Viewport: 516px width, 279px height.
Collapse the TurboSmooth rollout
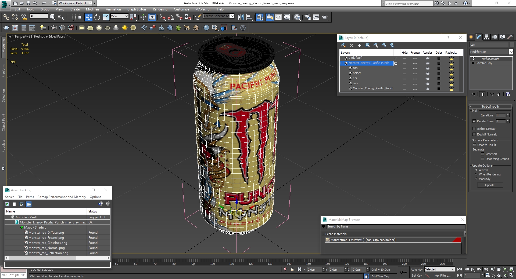point(490,107)
